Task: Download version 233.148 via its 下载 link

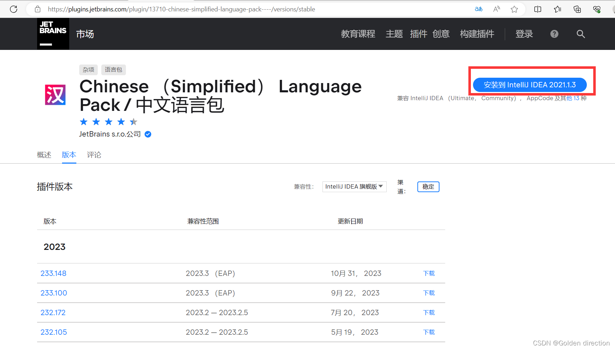Action: coord(429,273)
